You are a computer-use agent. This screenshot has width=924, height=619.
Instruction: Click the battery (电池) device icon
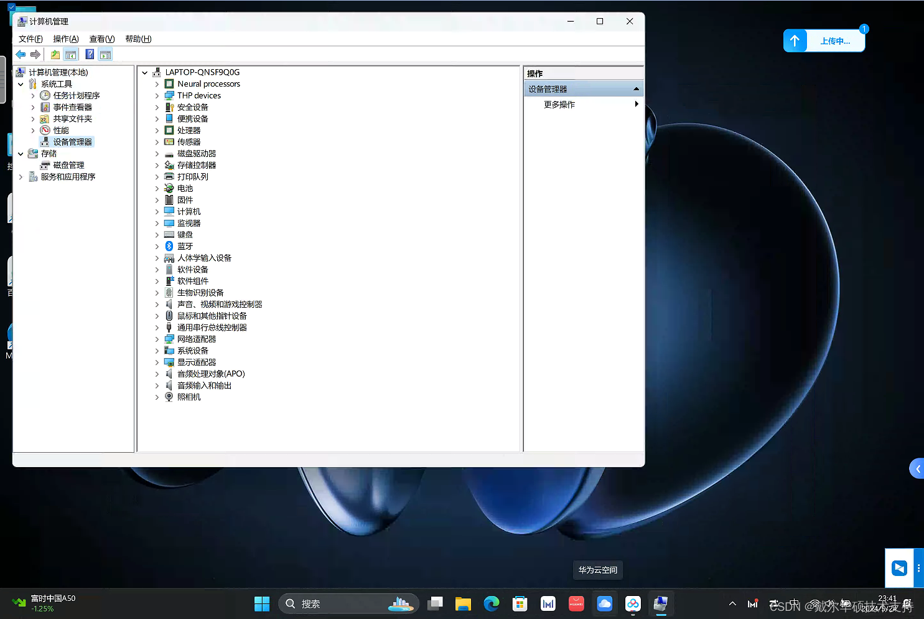click(169, 188)
